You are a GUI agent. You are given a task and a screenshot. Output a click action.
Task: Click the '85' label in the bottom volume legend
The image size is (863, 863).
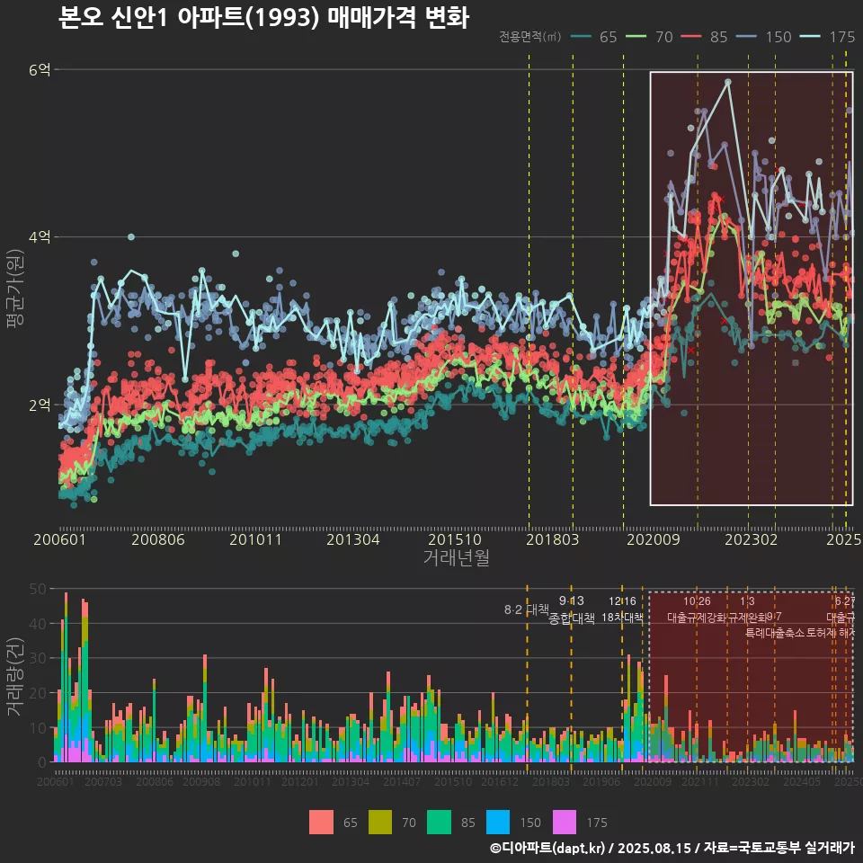pyautogui.click(x=467, y=823)
